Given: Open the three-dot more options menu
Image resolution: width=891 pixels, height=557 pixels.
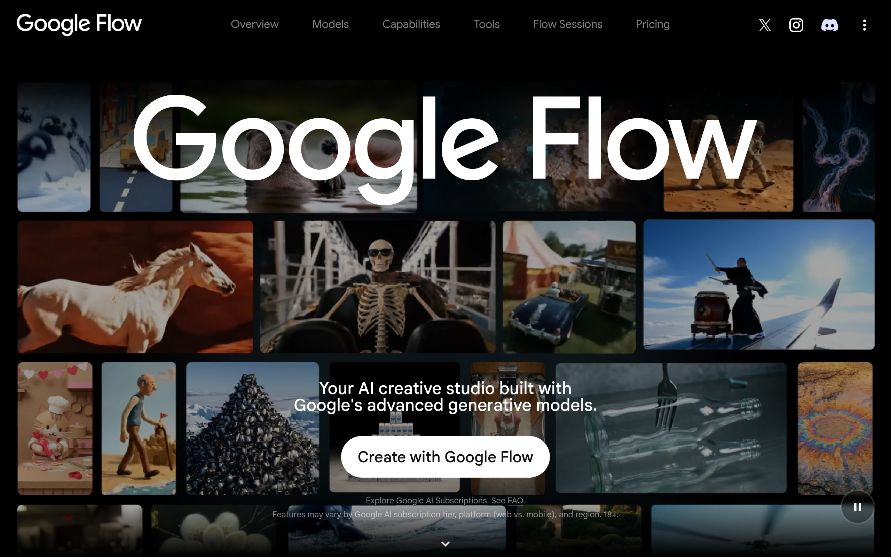Looking at the screenshot, I should pyautogui.click(x=864, y=25).
